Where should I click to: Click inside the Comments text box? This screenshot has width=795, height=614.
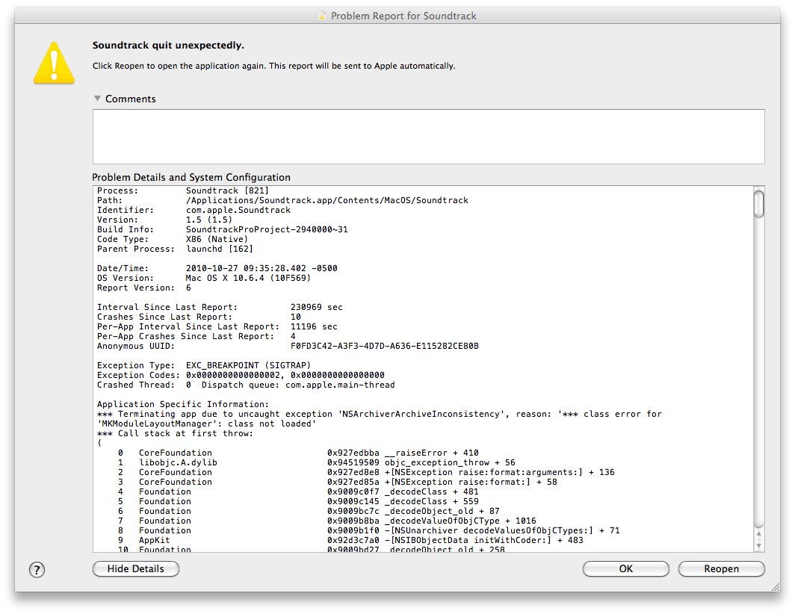pyautogui.click(x=428, y=137)
